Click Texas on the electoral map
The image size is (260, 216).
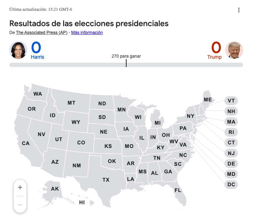click(106, 179)
